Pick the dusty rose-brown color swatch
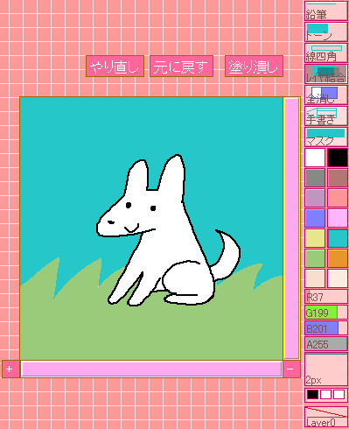Image resolution: width=349 pixels, height=429 pixels. tap(338, 178)
